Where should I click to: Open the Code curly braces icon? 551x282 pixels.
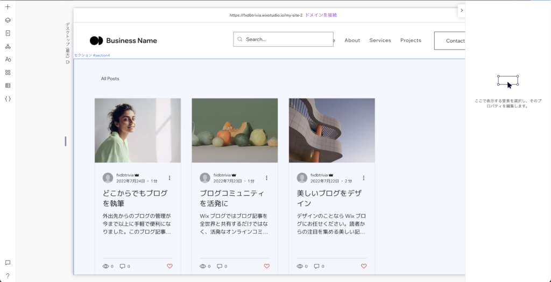(x=8, y=99)
